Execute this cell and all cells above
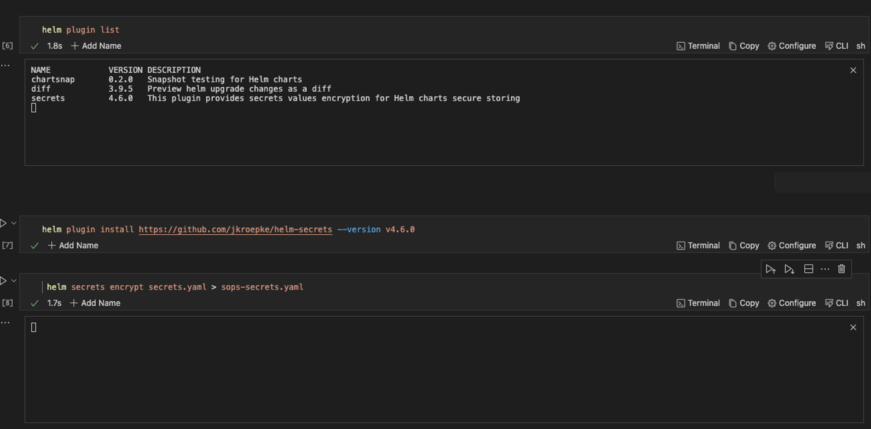Image resolution: width=871 pixels, height=429 pixels. 771,269
